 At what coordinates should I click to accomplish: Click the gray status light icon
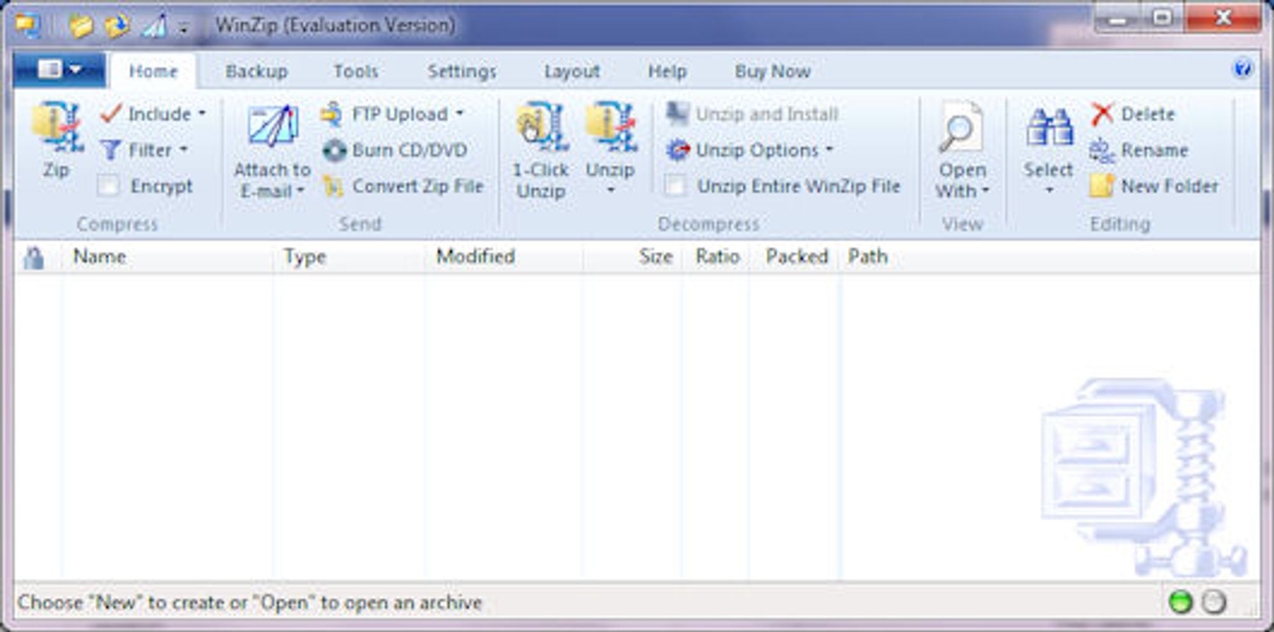(x=1213, y=602)
